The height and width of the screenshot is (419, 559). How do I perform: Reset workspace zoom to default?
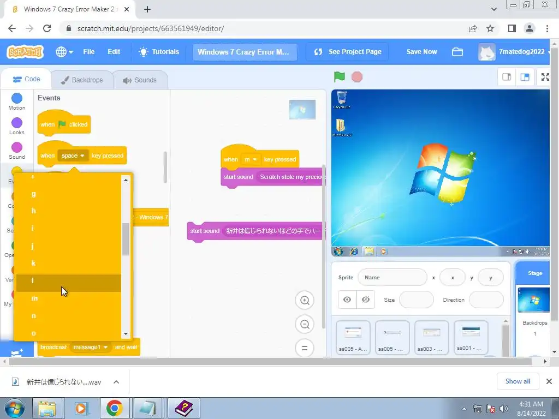coord(305,348)
